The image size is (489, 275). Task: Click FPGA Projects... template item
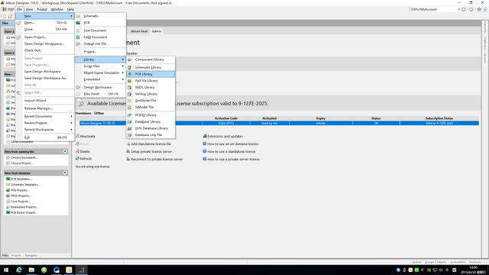click(21, 196)
